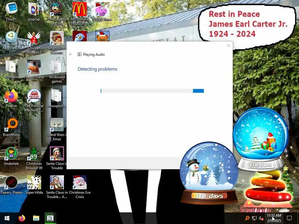Click the muted volume tray icon
299x224 pixels.
[261, 218]
